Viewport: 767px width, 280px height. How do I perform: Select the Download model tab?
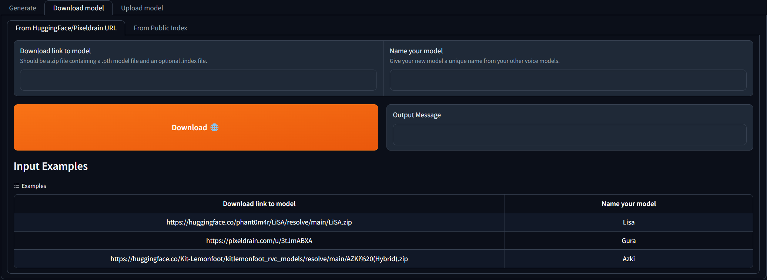pos(78,8)
